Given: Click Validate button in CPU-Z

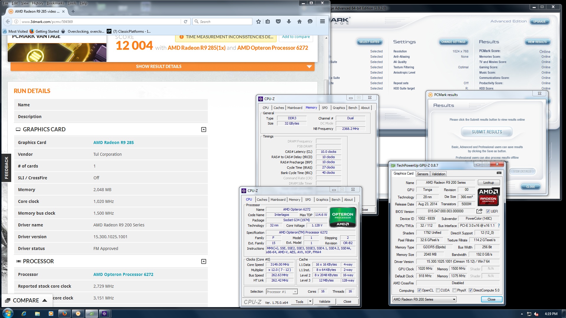Looking at the screenshot, I should tap(324, 302).
